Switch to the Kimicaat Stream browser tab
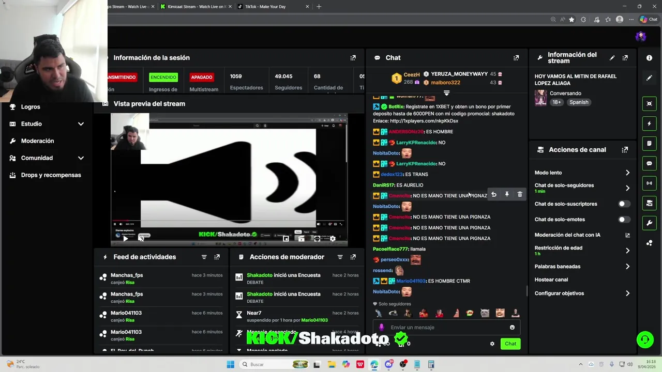Screen dimensions: 662x372 [x=197, y=7]
